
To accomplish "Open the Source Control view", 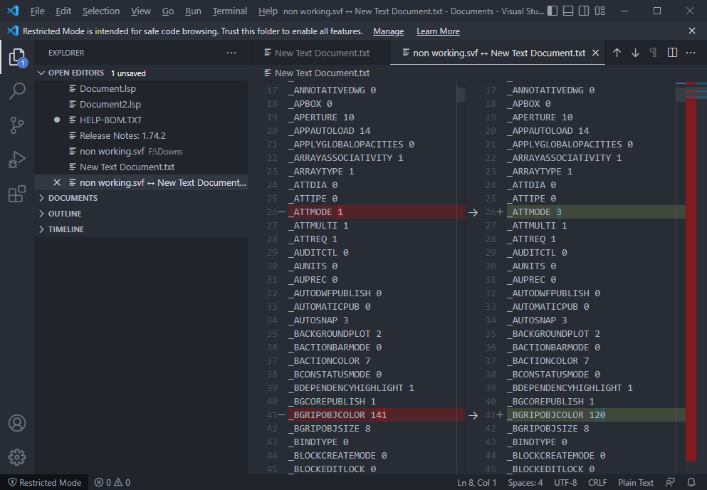I will click(17, 125).
